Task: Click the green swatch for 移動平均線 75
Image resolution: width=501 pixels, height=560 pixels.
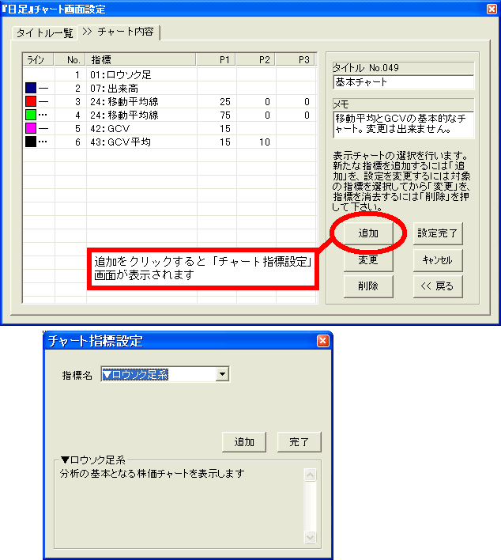Action: click(x=31, y=115)
